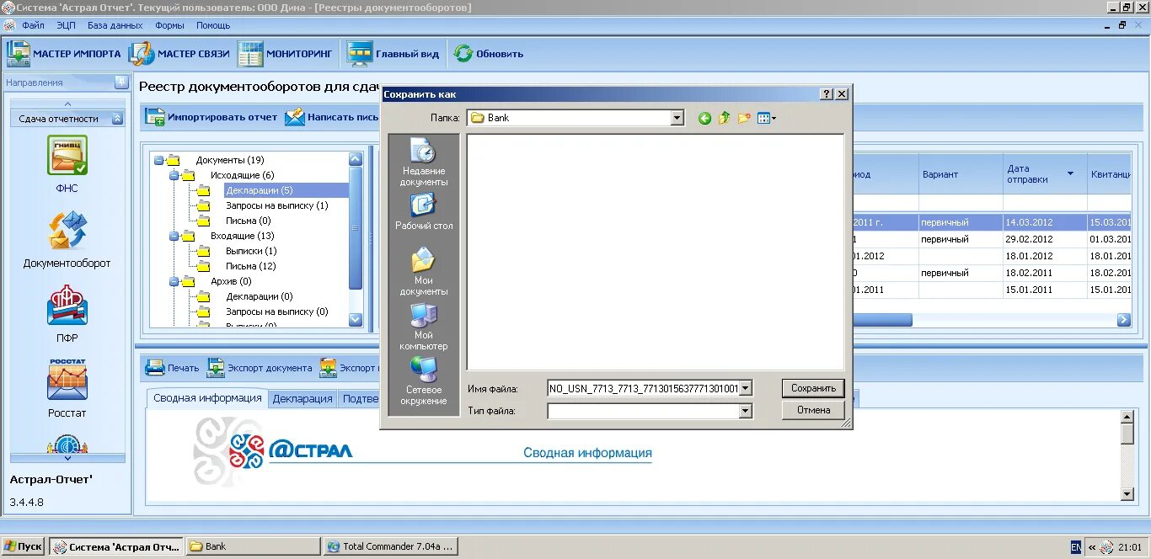The image size is (1151, 559).
Task: Open the Мониторинг view
Action: (x=285, y=54)
